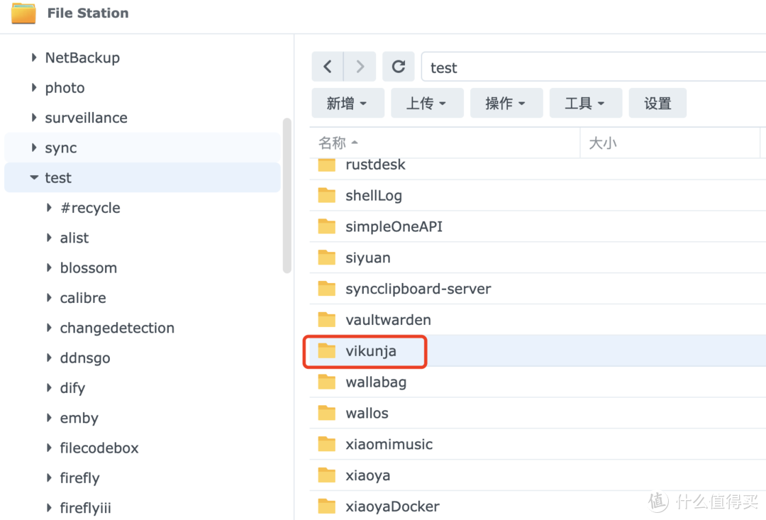Select the emby folder in sidebar
This screenshot has width=766, height=520.
[79, 418]
